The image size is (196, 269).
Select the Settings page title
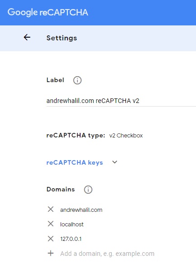point(62,38)
